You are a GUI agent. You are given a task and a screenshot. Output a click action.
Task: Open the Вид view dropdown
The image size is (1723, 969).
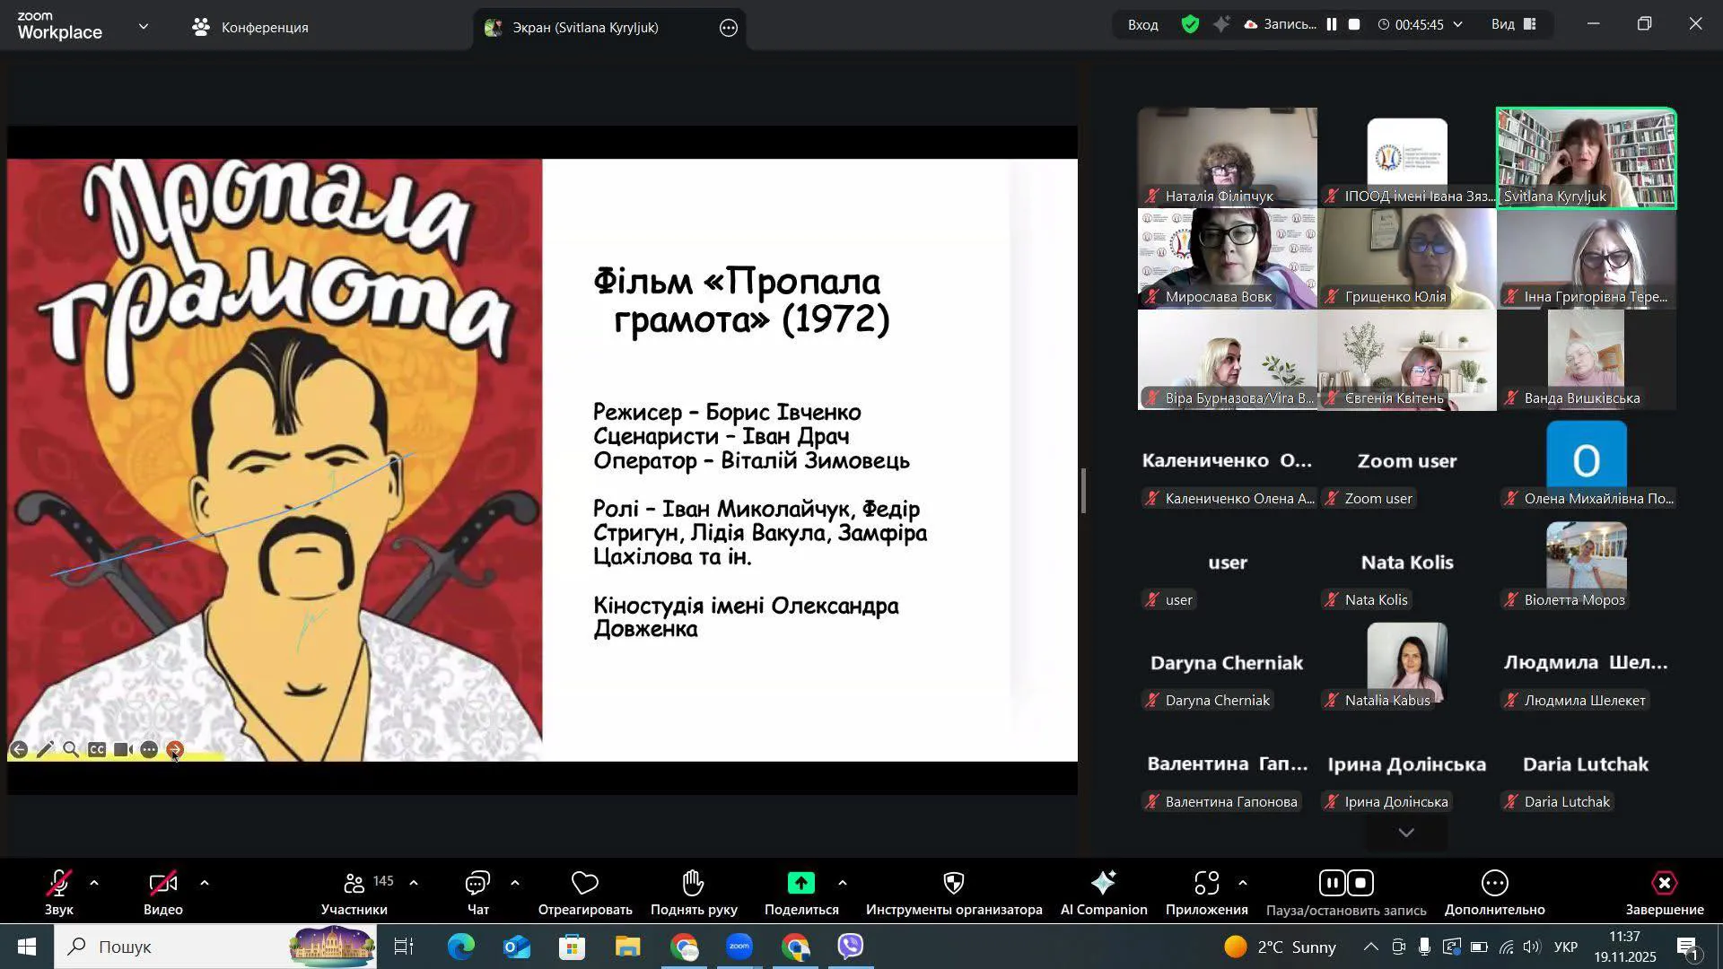(1514, 25)
